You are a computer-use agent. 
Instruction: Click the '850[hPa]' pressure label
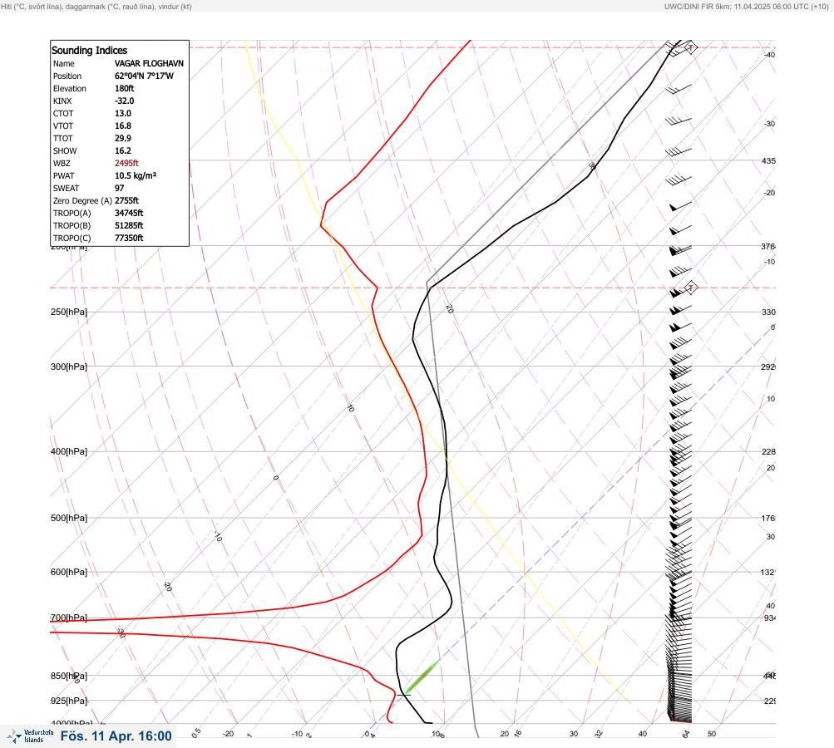(69, 677)
